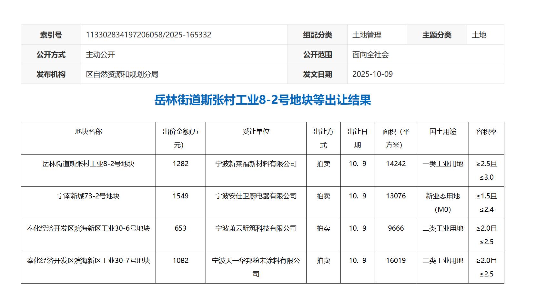Click the 区自然资源和规划分局 agency text
Viewport: 546px width, 300px height.
coord(122,74)
